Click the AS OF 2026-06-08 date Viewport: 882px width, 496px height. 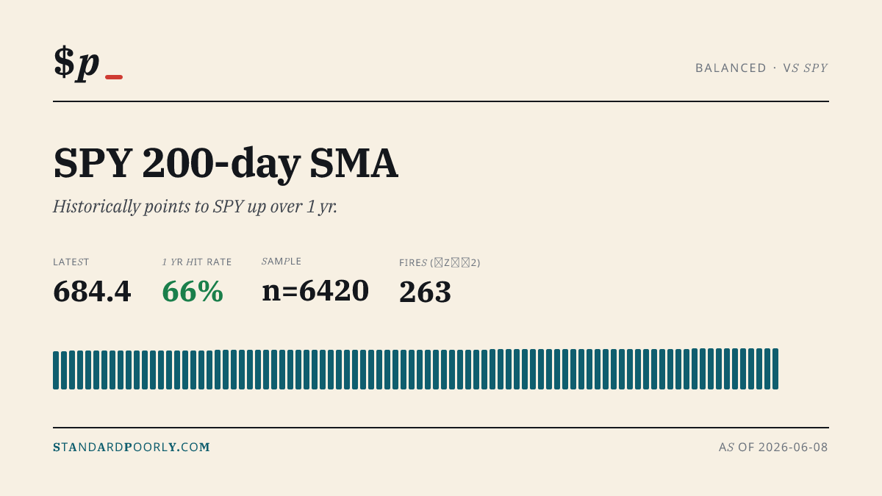773,448
